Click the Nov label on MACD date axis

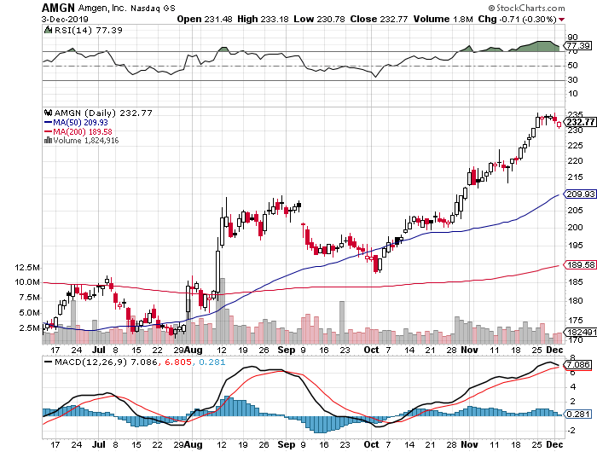point(469,445)
